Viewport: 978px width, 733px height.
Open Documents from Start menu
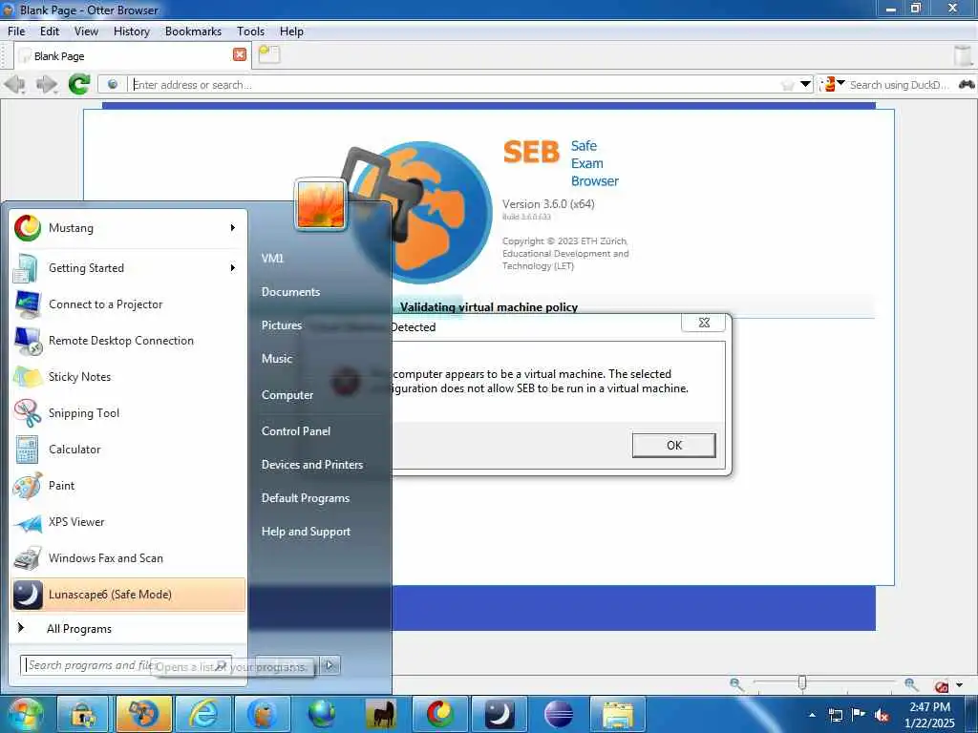pyautogui.click(x=290, y=292)
